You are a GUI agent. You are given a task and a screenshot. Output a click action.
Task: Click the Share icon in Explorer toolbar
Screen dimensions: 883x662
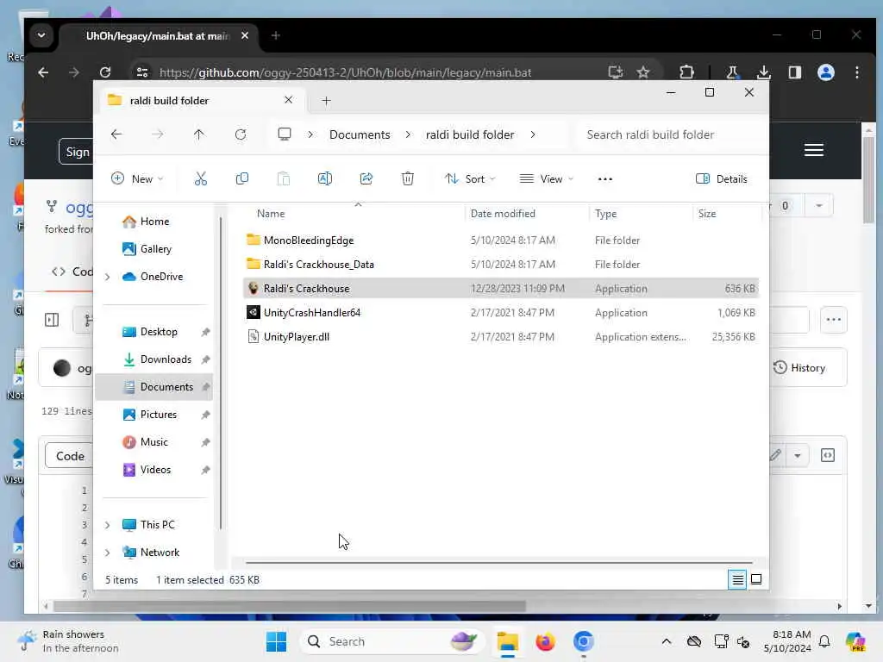point(366,179)
